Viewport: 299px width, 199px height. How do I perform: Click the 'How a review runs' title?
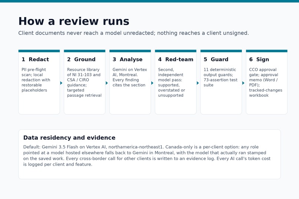tap(74, 21)
